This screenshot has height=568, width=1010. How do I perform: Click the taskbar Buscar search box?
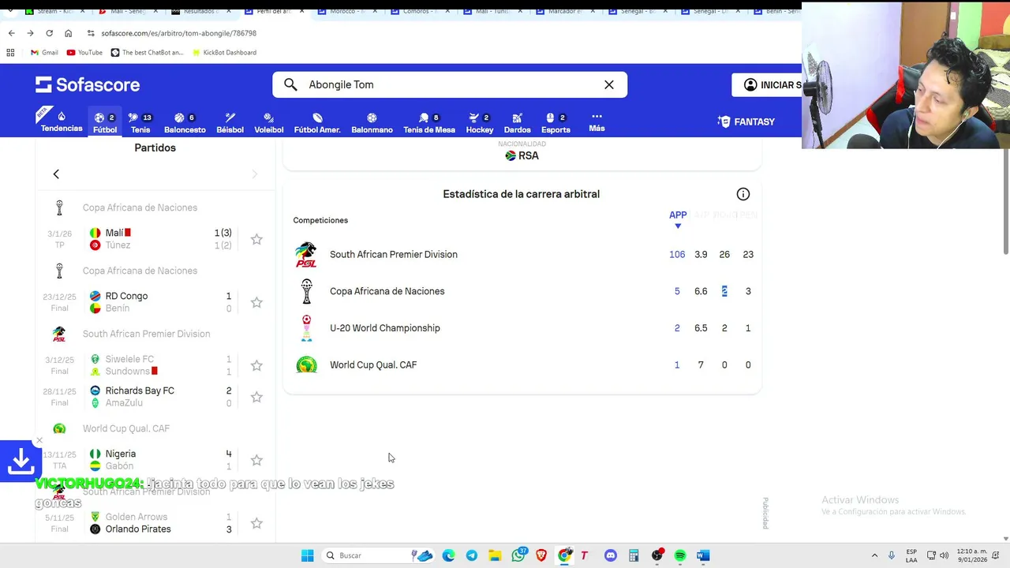[379, 555]
